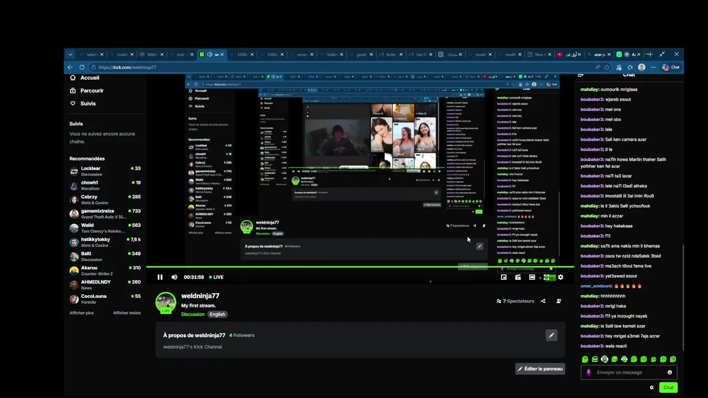708x398 pixels.
Task: Add page to favorites with star icon
Action: coord(607,67)
